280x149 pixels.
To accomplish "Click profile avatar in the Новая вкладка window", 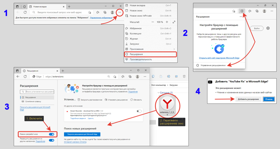I will (x=112, y=12).
